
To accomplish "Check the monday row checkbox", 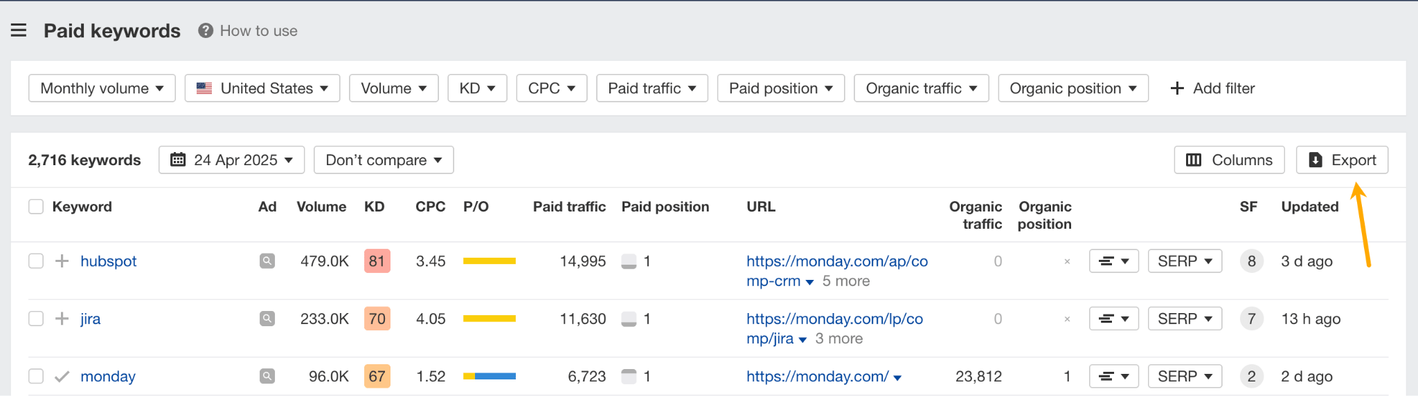I will tap(36, 376).
